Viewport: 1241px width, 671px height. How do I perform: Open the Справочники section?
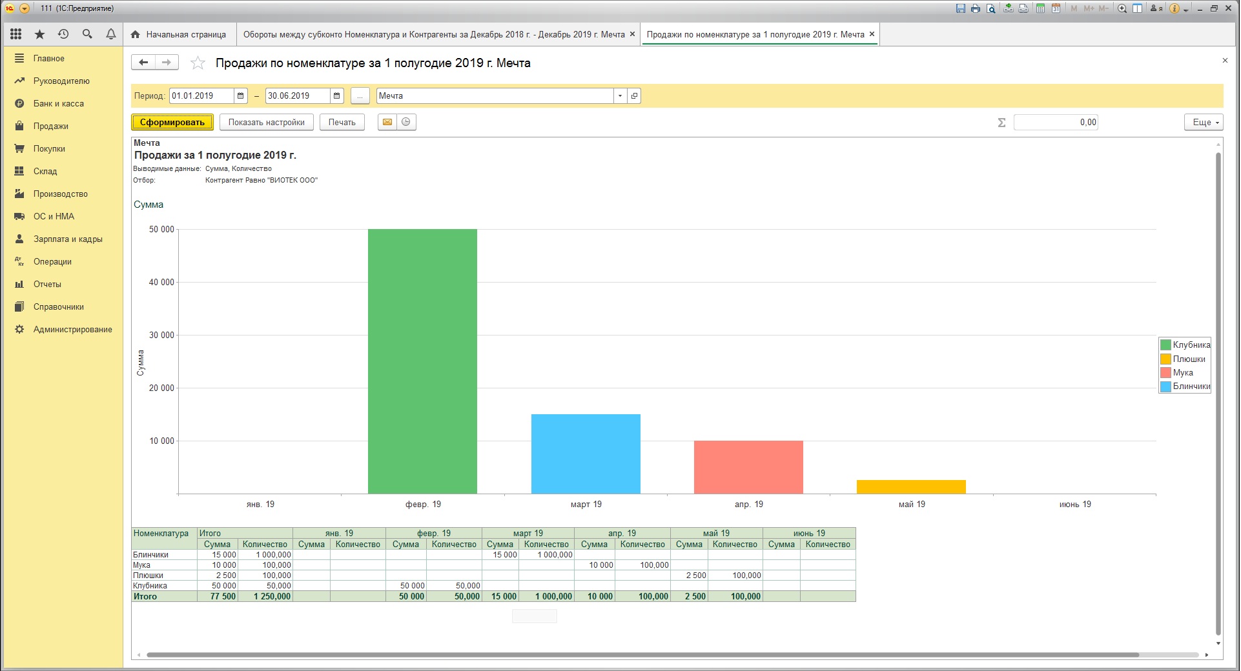point(59,306)
